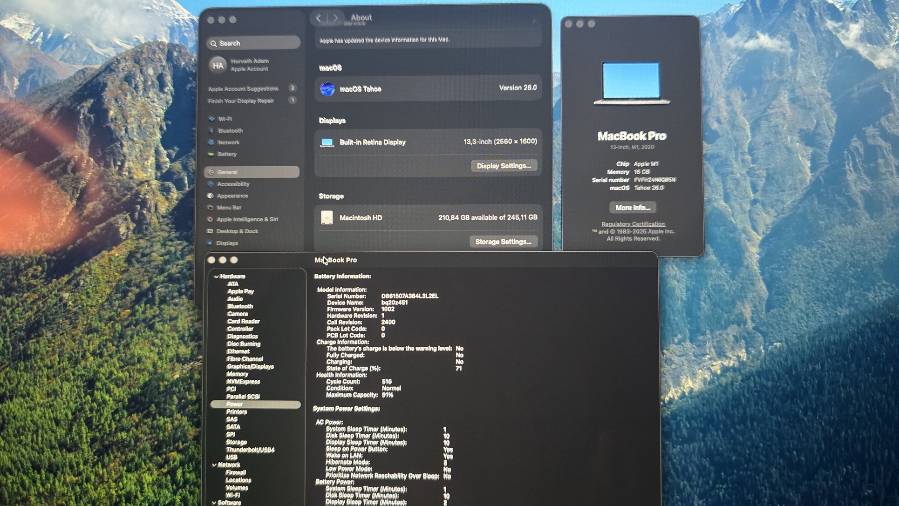Collapse the Network tree section
Image resolution: width=899 pixels, height=506 pixels.
click(x=214, y=465)
